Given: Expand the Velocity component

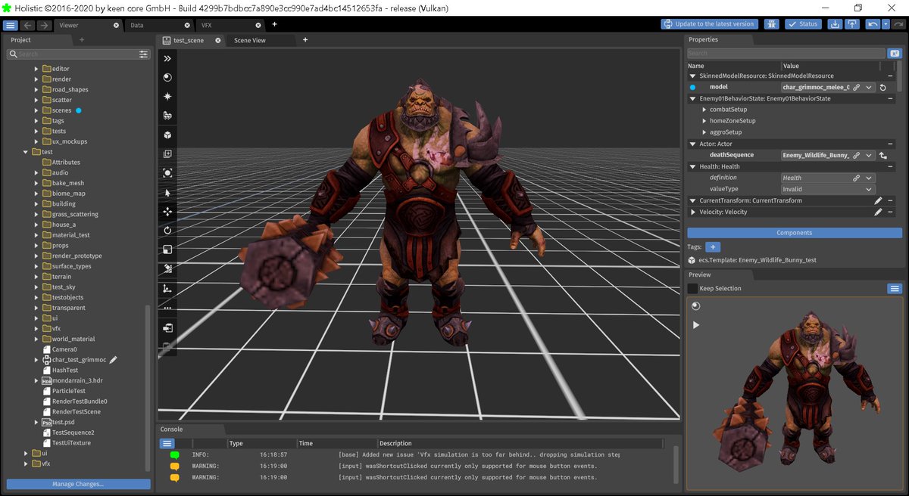Looking at the screenshot, I should click(x=692, y=212).
